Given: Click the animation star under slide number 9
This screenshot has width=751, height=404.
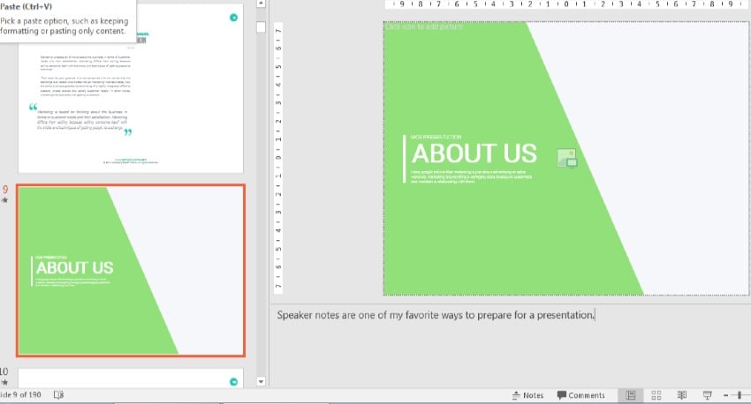Looking at the screenshot, I should [x=4, y=200].
